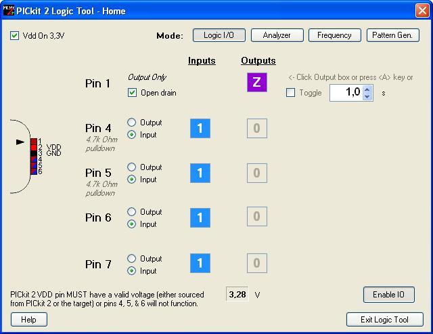
Task: Click the toggle period field showing 1,0
Action: coord(346,93)
